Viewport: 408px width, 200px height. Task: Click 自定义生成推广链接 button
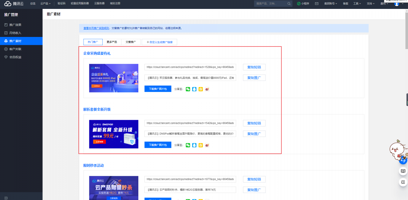pyautogui.click(x=159, y=42)
